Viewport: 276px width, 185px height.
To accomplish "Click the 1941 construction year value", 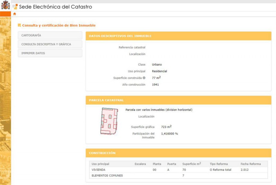I will click(x=156, y=85).
